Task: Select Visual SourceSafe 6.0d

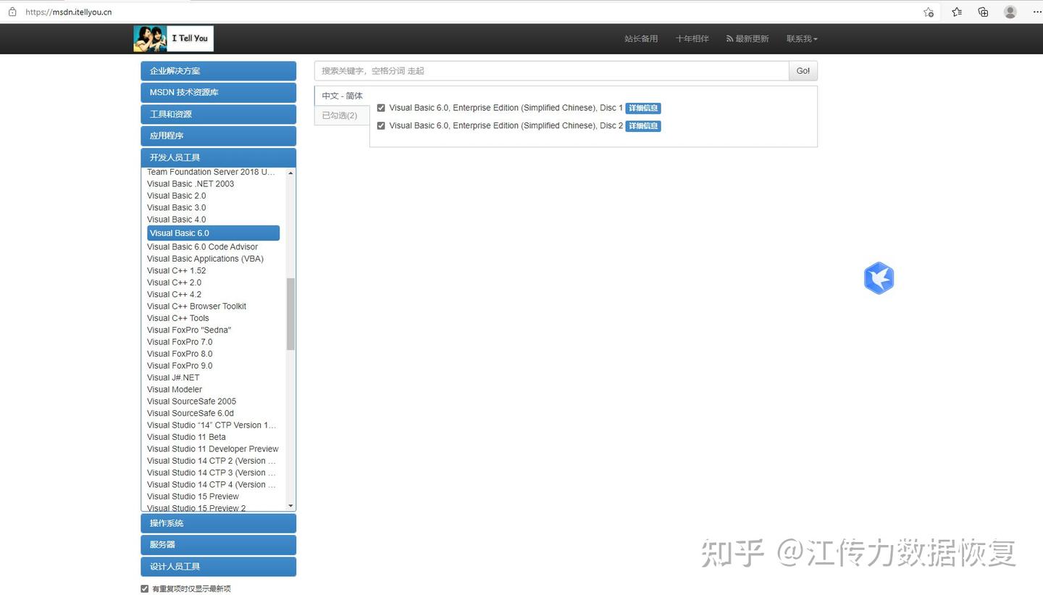Action: [190, 413]
